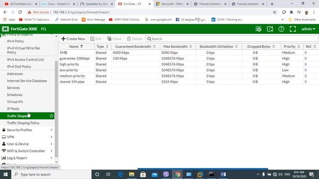The image size is (319, 179).
Task: Open the help question mark icon
Action: (281, 29)
